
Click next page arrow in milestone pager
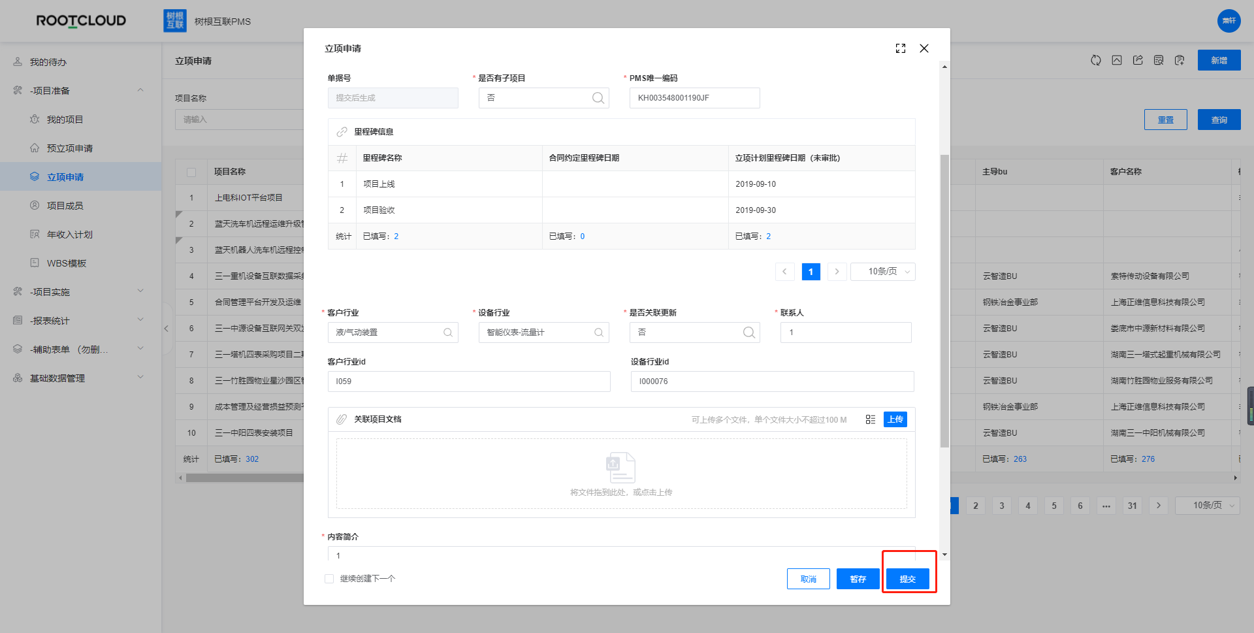(837, 272)
